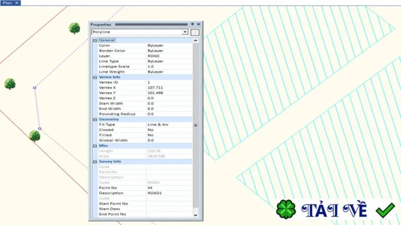The height and width of the screenshot is (225, 401).
Task: Click the properties vertical scrollbar thumb
Action: pyautogui.click(x=195, y=125)
